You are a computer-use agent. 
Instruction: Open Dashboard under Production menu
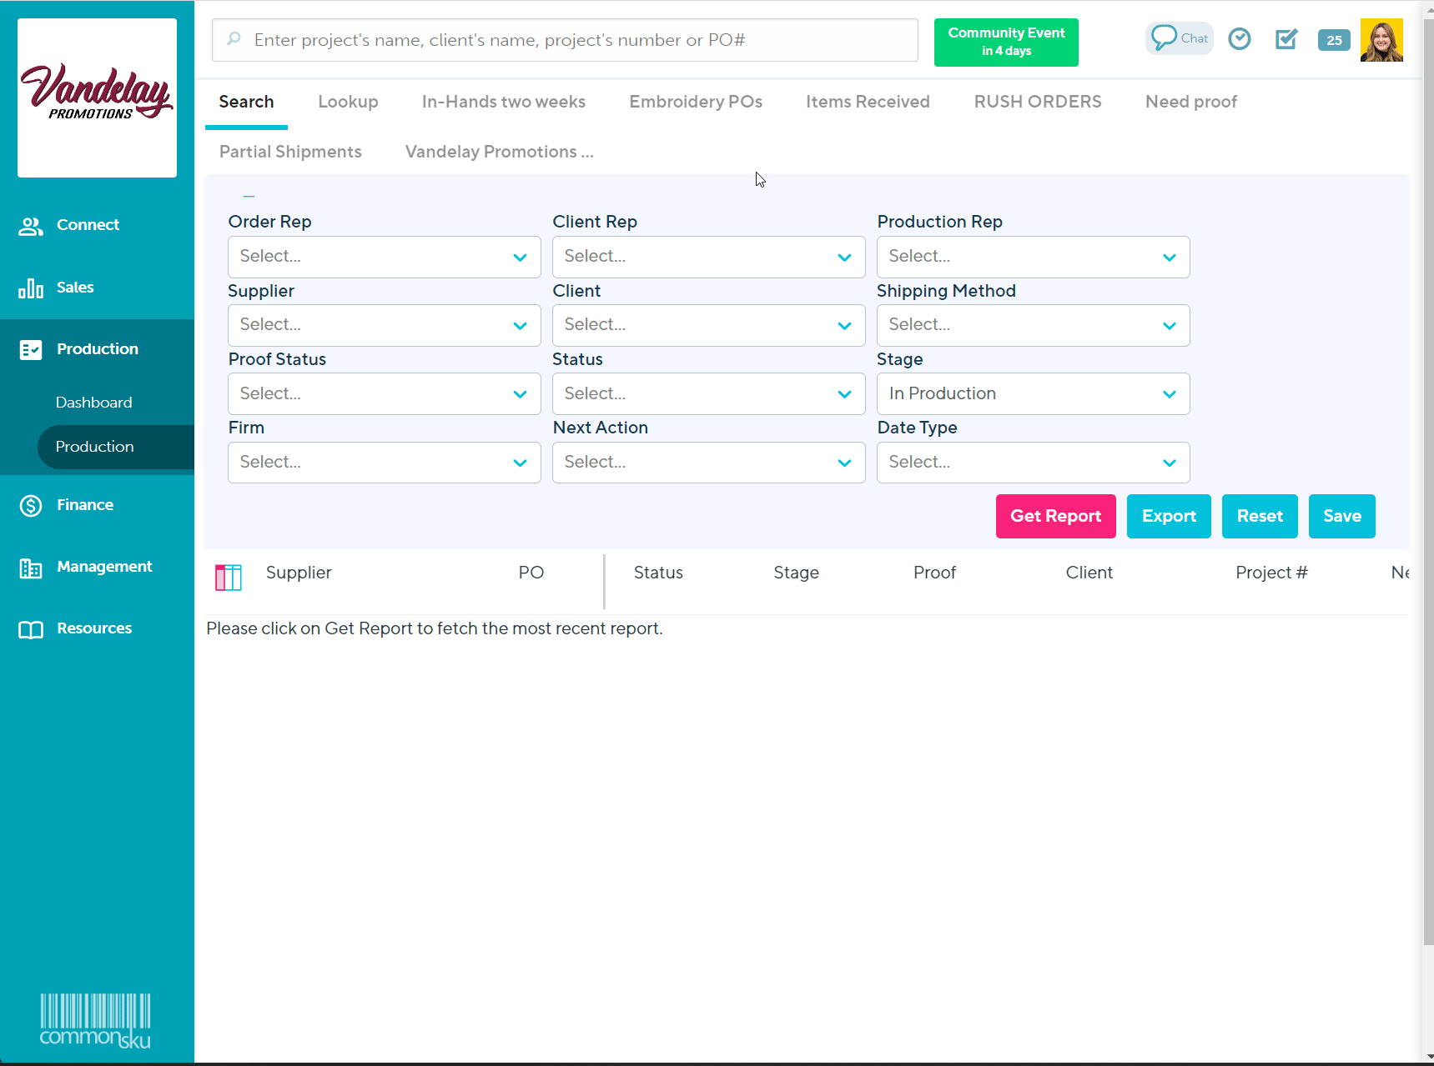pos(93,403)
